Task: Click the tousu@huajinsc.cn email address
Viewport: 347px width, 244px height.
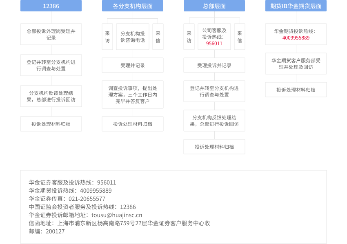Action: click(117, 215)
